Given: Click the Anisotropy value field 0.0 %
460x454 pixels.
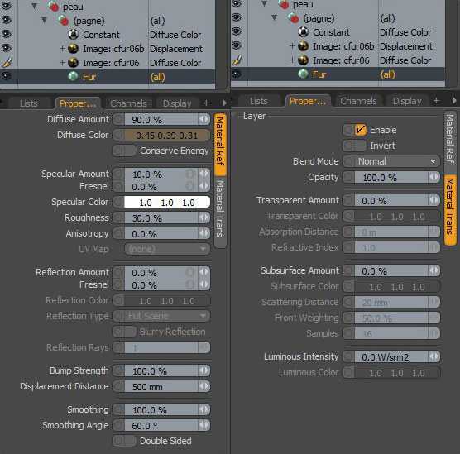Looking at the screenshot, I should tap(161, 234).
